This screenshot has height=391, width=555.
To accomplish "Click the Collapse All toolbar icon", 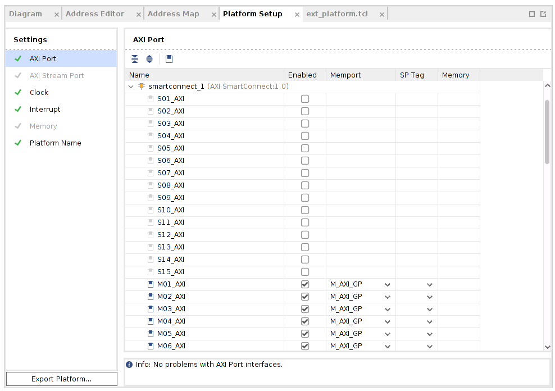I will (x=135, y=59).
